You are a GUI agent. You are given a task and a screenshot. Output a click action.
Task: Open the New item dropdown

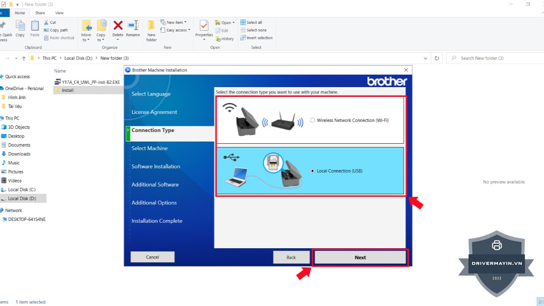[x=175, y=23]
